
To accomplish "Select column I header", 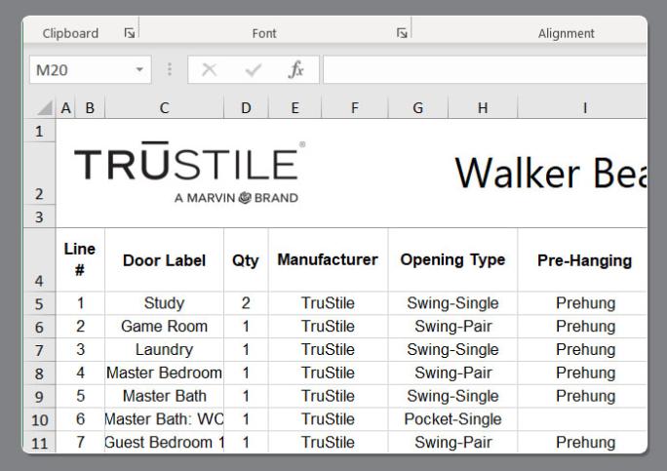I will (582, 108).
